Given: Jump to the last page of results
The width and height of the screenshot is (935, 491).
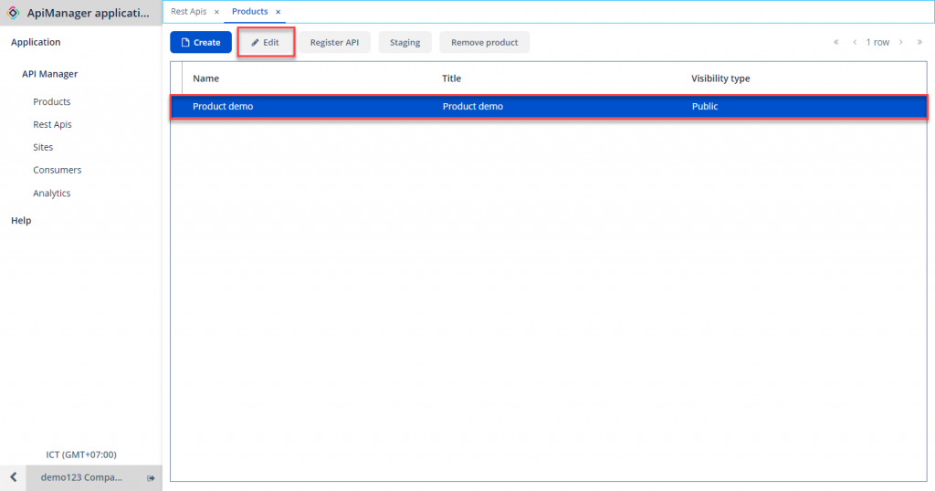Looking at the screenshot, I should click(919, 42).
